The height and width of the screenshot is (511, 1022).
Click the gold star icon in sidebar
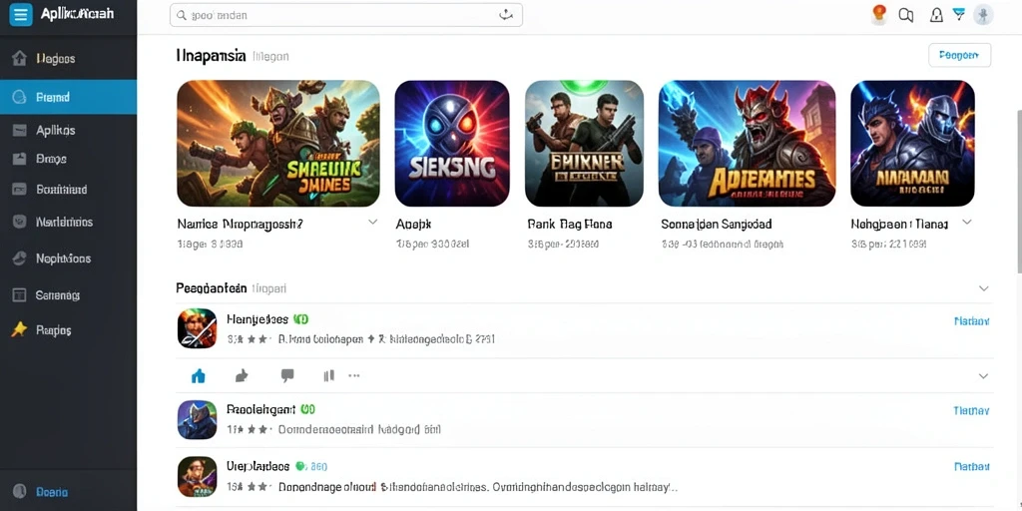click(20, 329)
